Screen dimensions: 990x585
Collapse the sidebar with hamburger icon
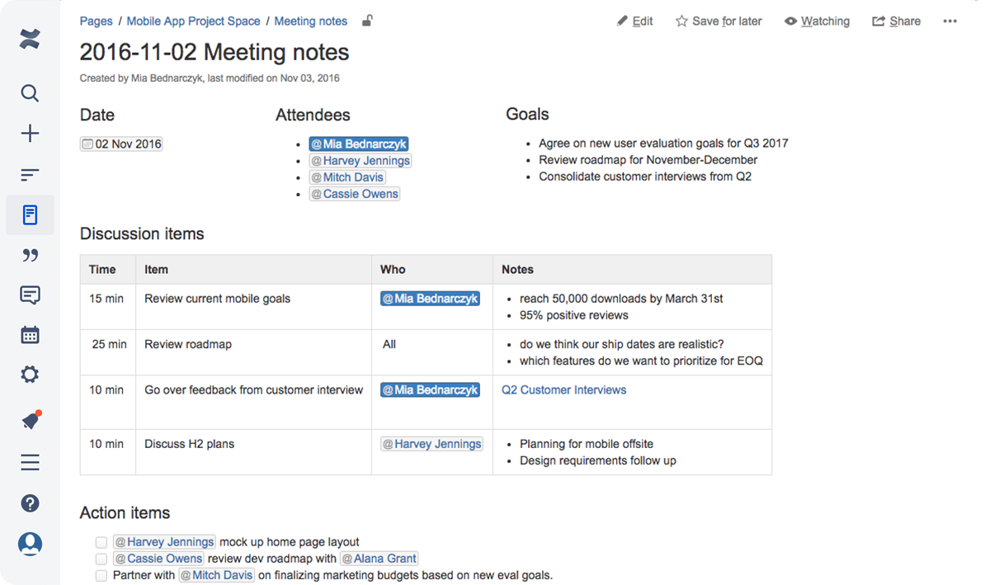[30, 462]
